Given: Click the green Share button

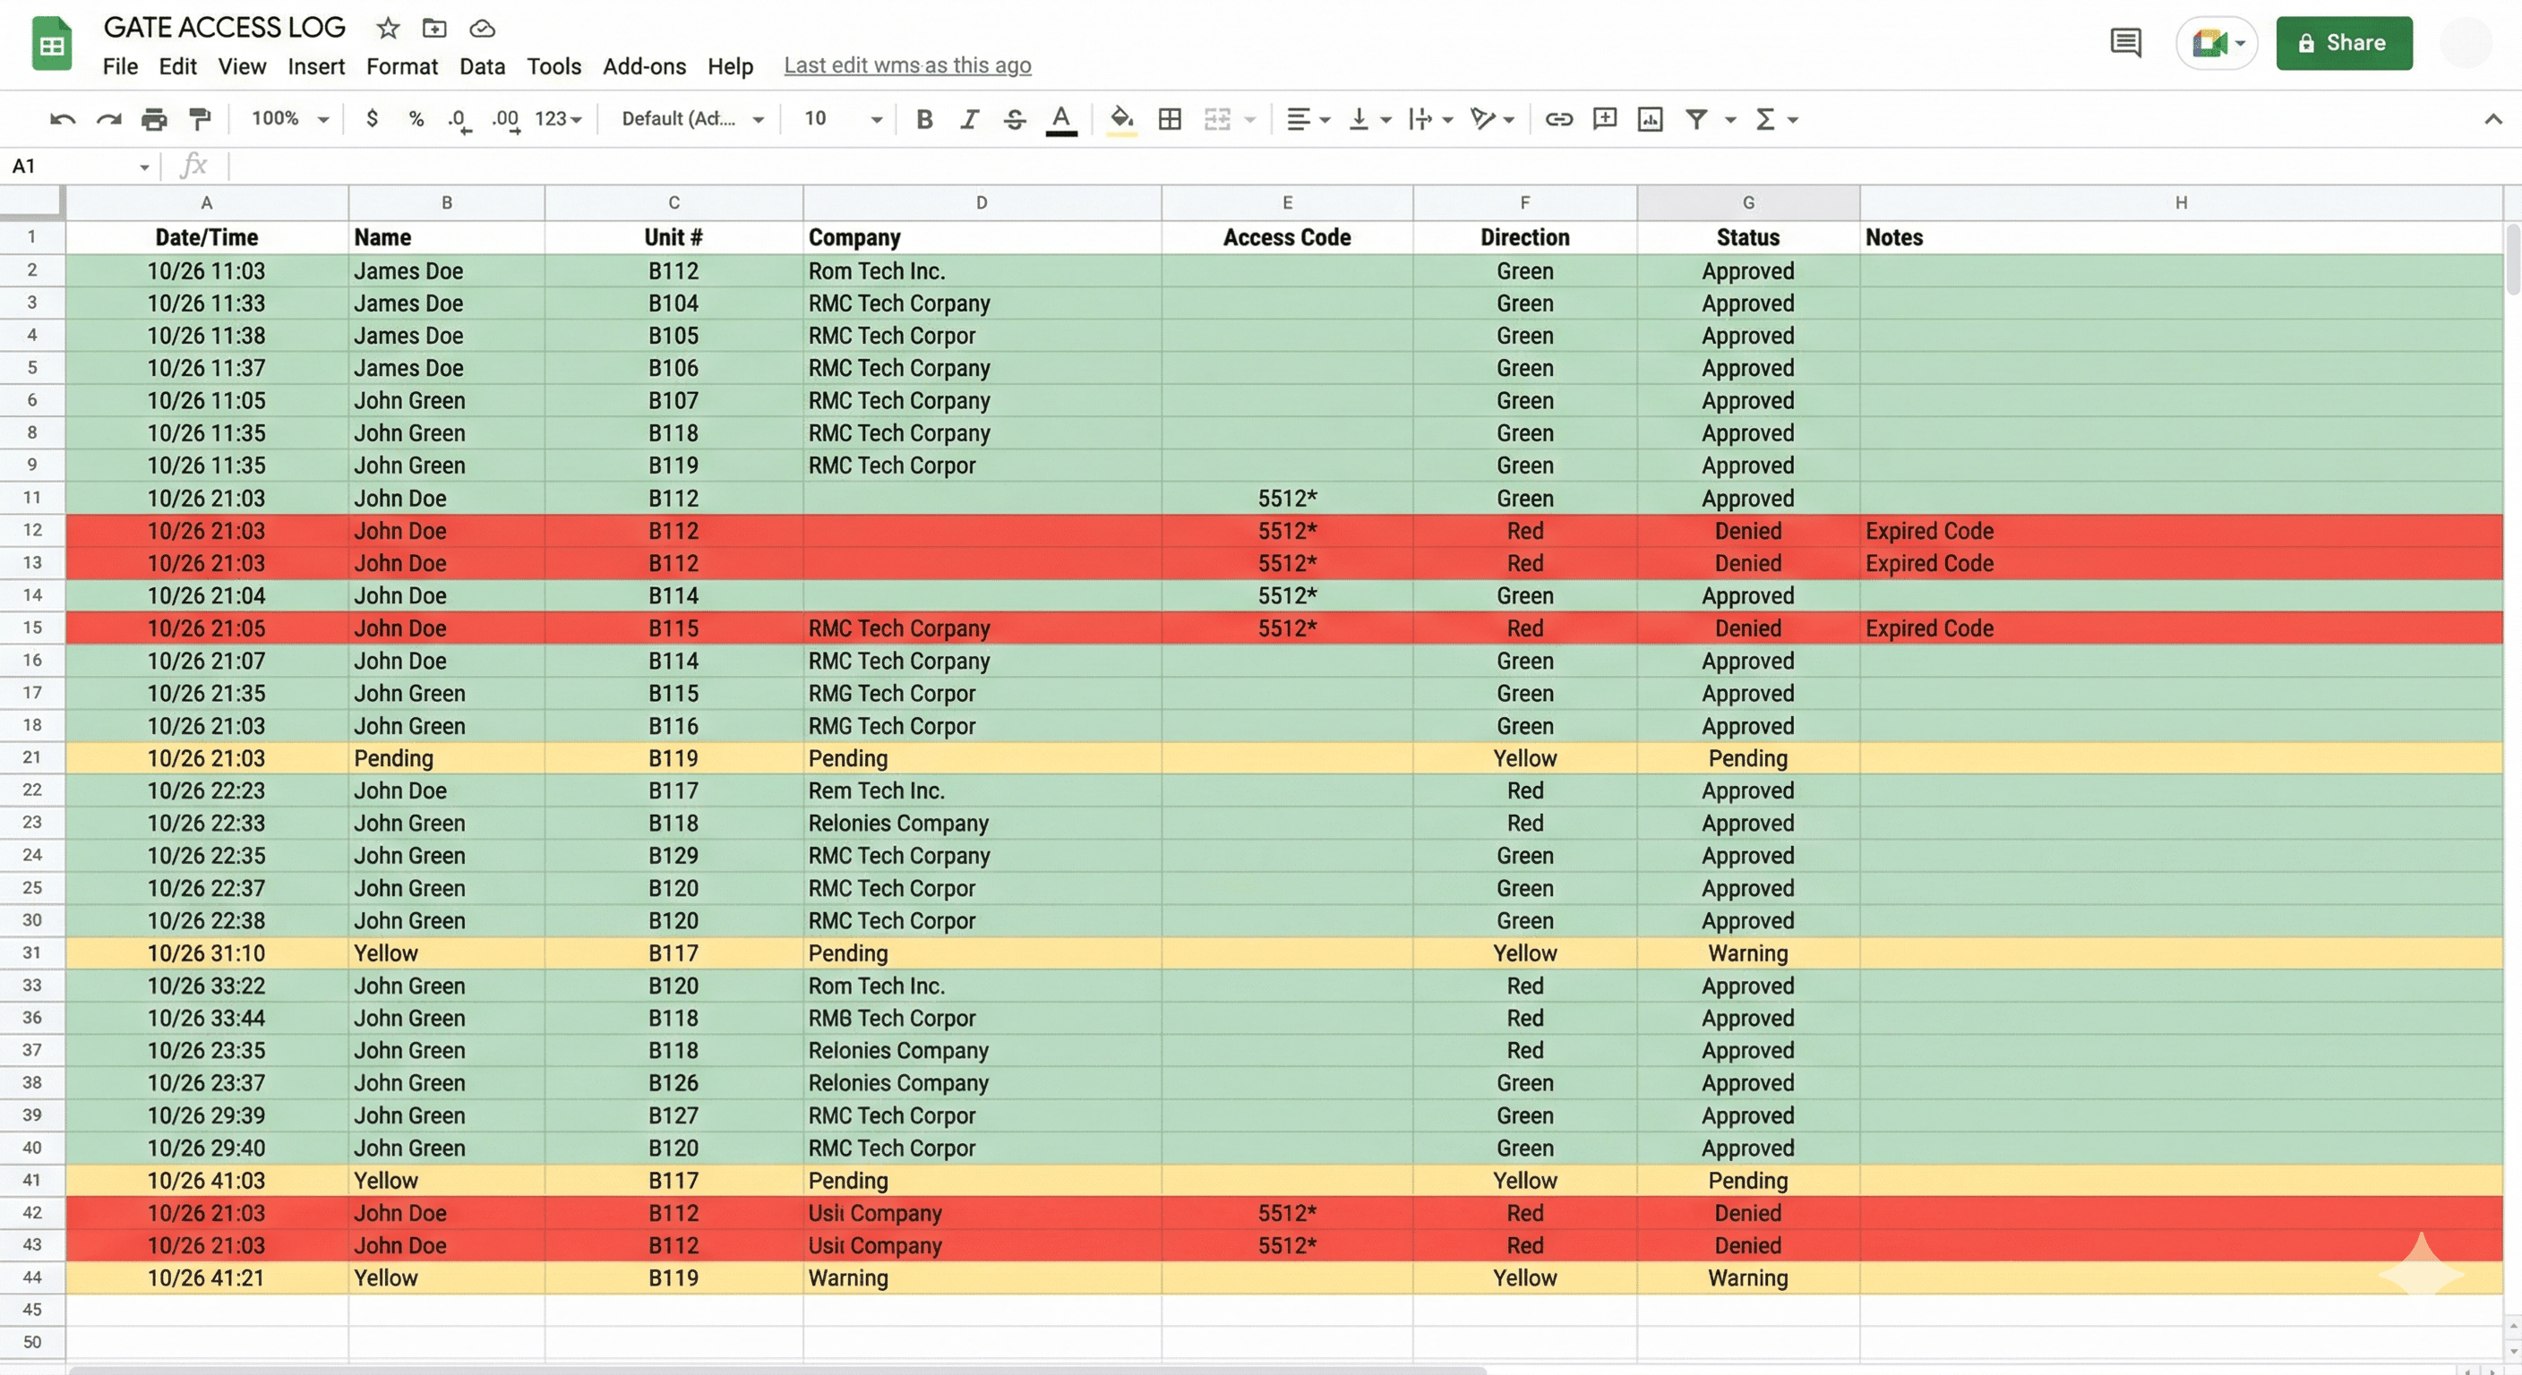Looking at the screenshot, I should (x=2343, y=43).
